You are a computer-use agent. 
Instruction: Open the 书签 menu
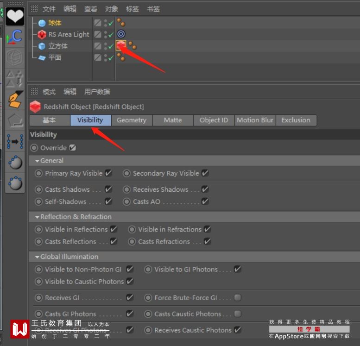(x=153, y=9)
